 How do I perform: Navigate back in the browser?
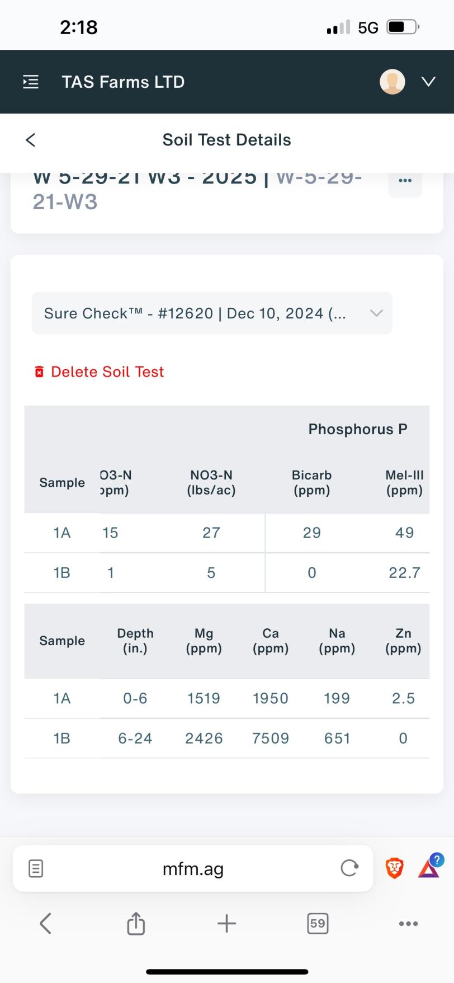[x=46, y=923]
